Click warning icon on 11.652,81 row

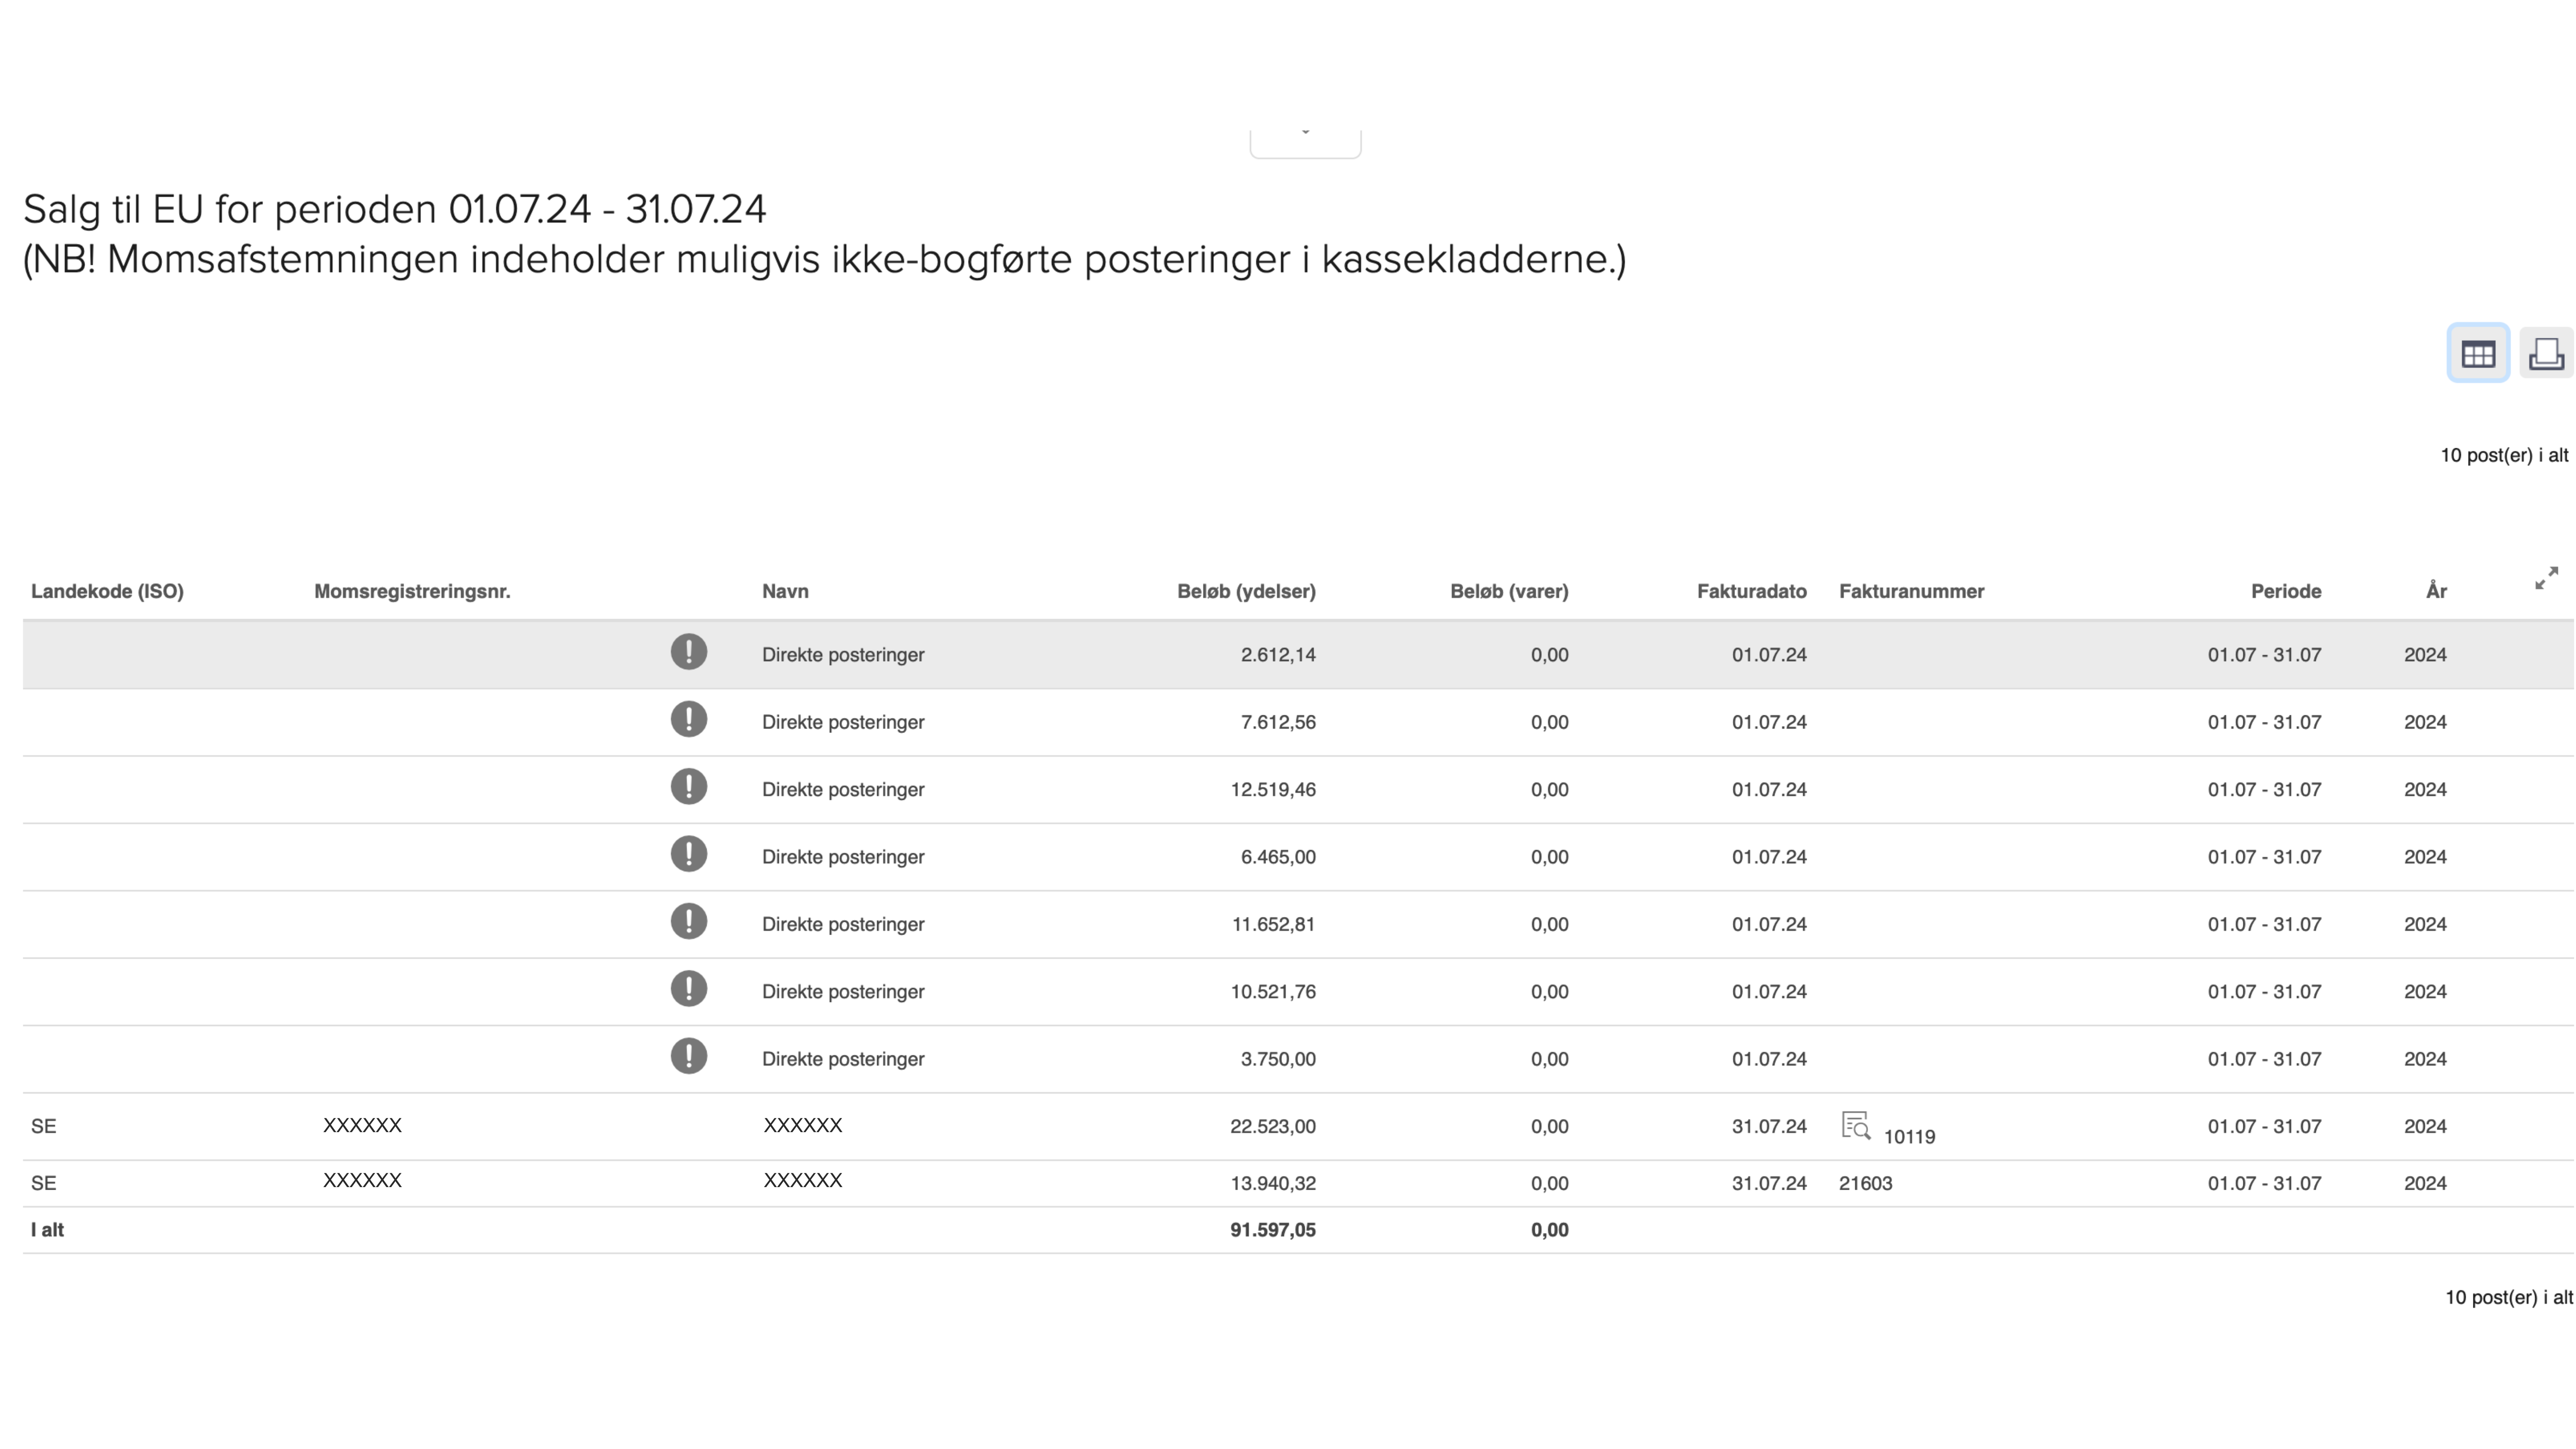click(x=689, y=921)
